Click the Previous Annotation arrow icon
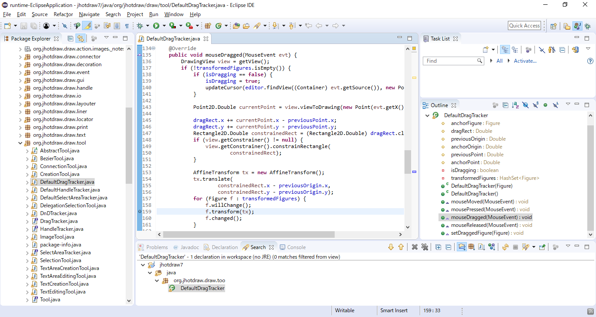The image size is (596, 317). click(x=292, y=26)
